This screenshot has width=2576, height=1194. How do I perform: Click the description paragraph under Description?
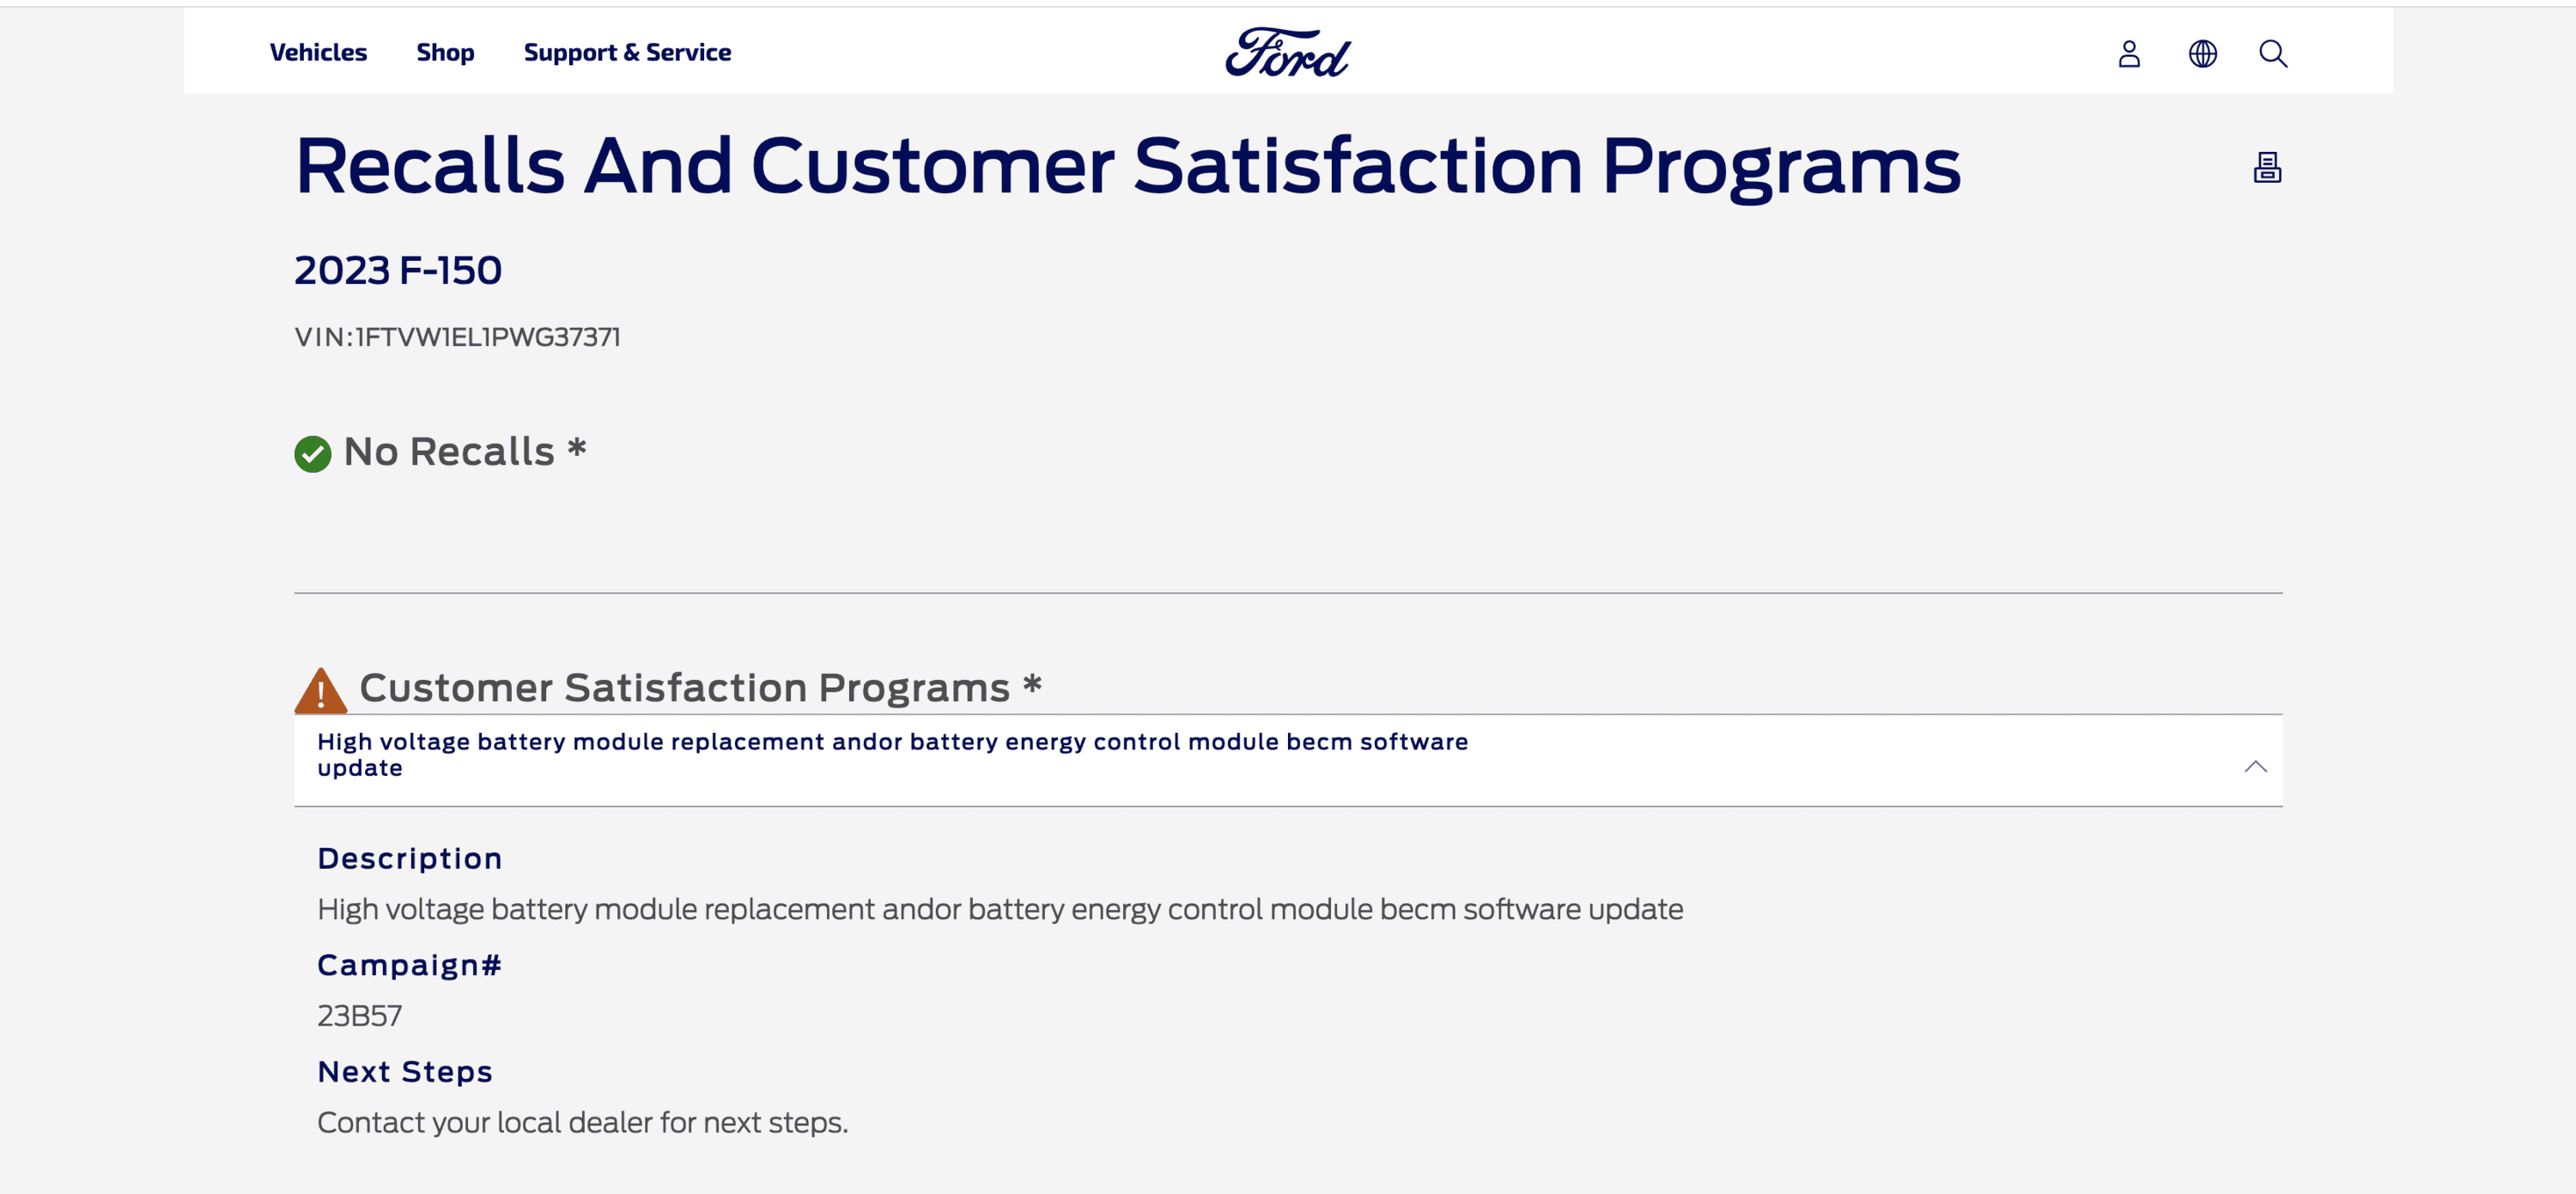[x=999, y=909]
